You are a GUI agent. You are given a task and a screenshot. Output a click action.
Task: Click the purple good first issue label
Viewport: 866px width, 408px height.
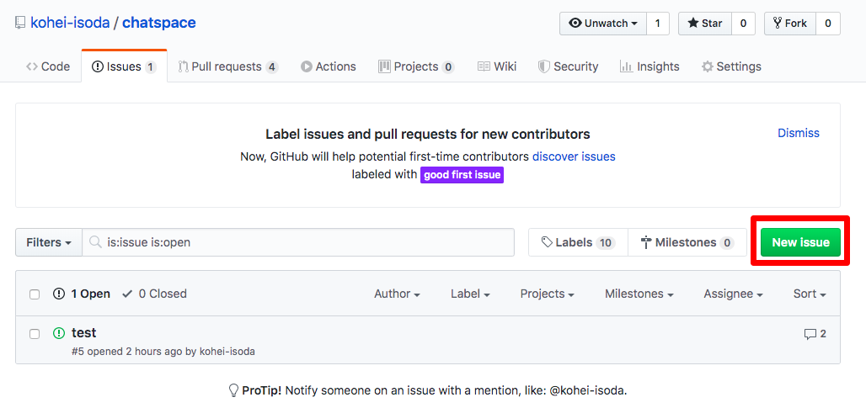[462, 175]
